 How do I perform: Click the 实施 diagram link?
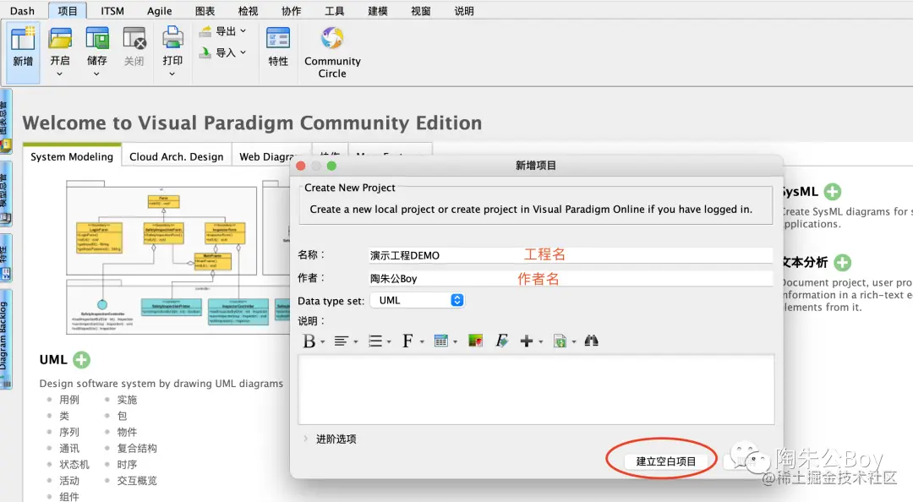click(127, 400)
